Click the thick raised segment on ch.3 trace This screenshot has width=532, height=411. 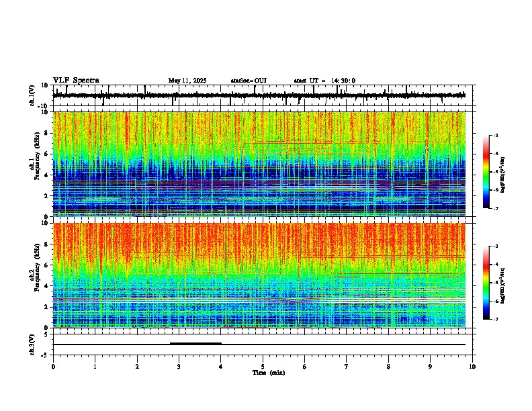click(x=195, y=344)
